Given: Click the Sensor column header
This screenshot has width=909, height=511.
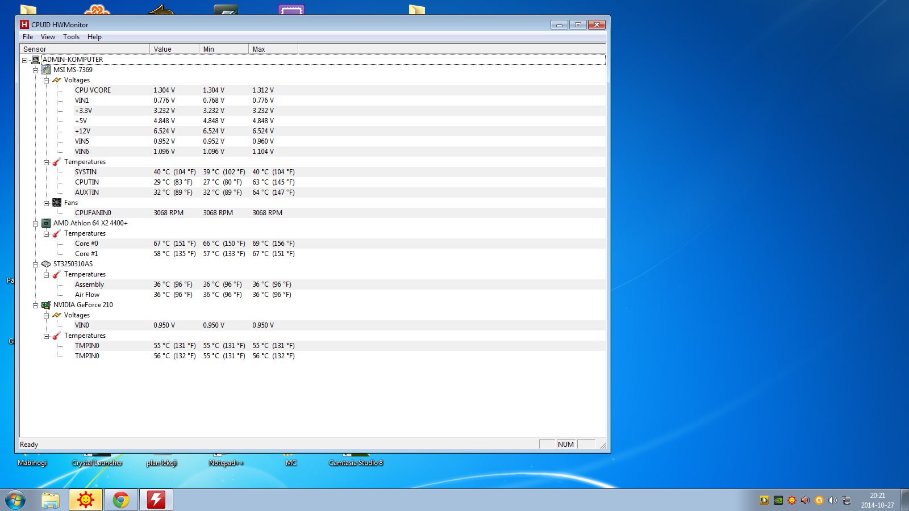Looking at the screenshot, I should tap(85, 49).
